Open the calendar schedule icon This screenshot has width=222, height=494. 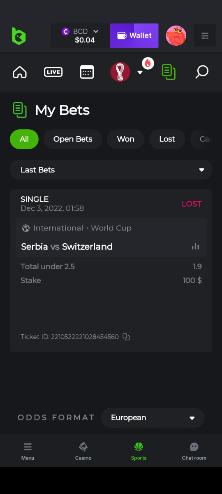pos(87,72)
